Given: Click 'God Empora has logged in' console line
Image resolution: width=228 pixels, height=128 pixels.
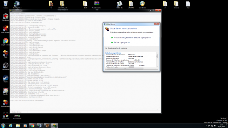Looking at the screenshot, I should point(27,100).
